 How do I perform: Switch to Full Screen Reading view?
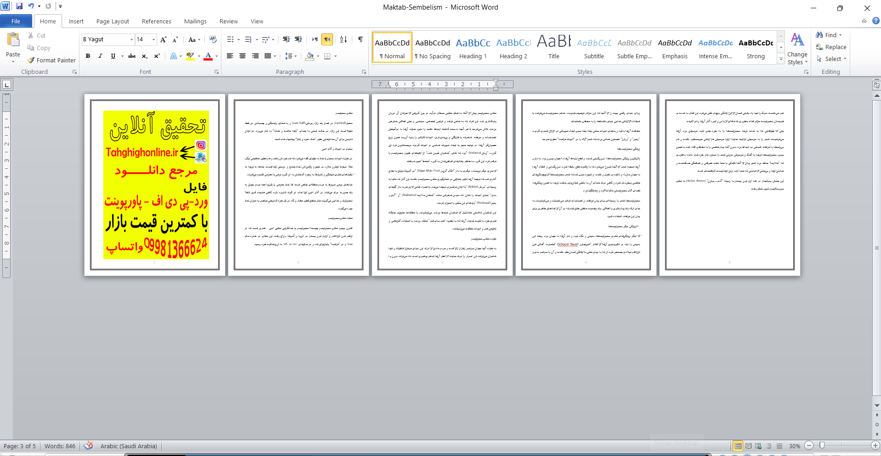click(x=748, y=446)
